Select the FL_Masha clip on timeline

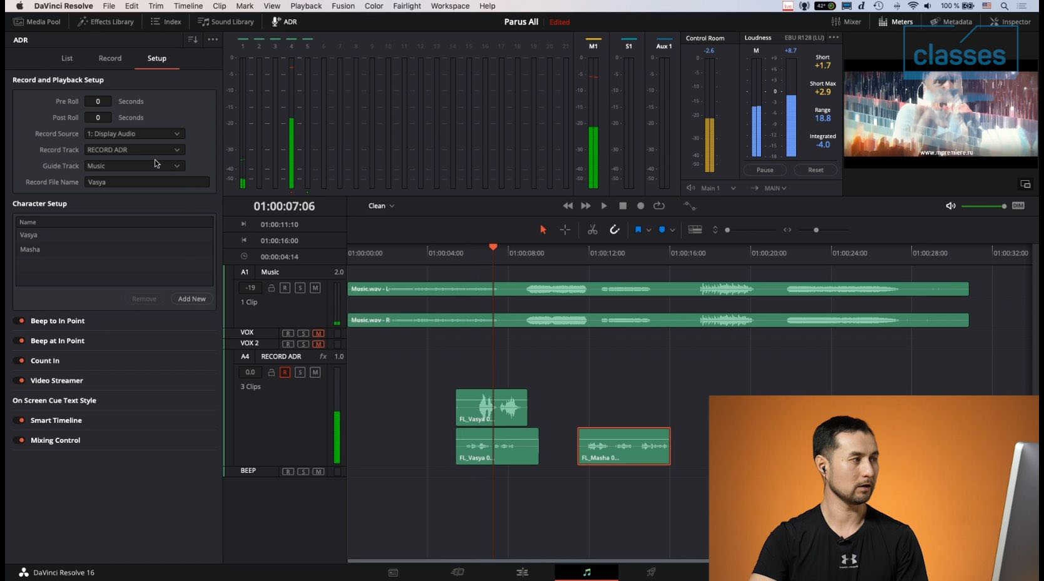click(624, 446)
